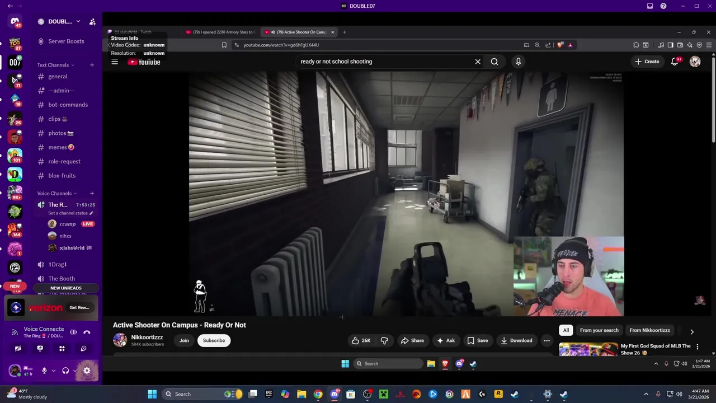
Task: Run the YouTube search magnifier
Action: 494,62
